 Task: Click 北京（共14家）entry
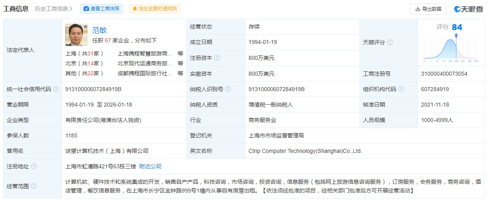[x=85, y=63]
